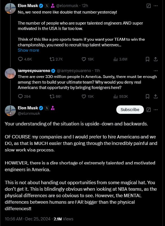The image size is (165, 226).
Task: Open the @iamyesyouareno profile handle
Action: click(74, 71)
